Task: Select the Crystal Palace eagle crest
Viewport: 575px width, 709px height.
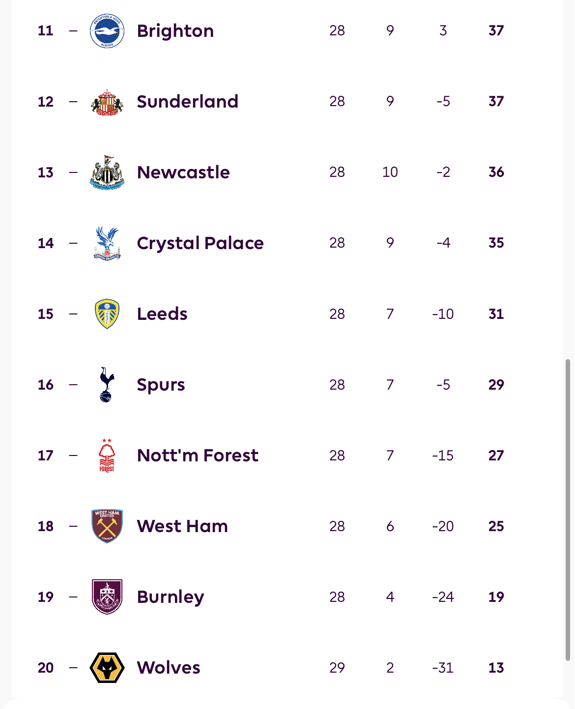Action: 107,243
